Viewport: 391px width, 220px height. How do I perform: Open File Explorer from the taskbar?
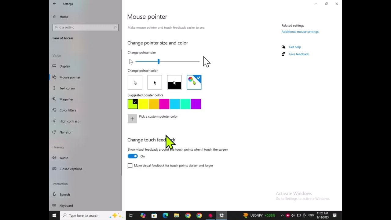point(177,215)
